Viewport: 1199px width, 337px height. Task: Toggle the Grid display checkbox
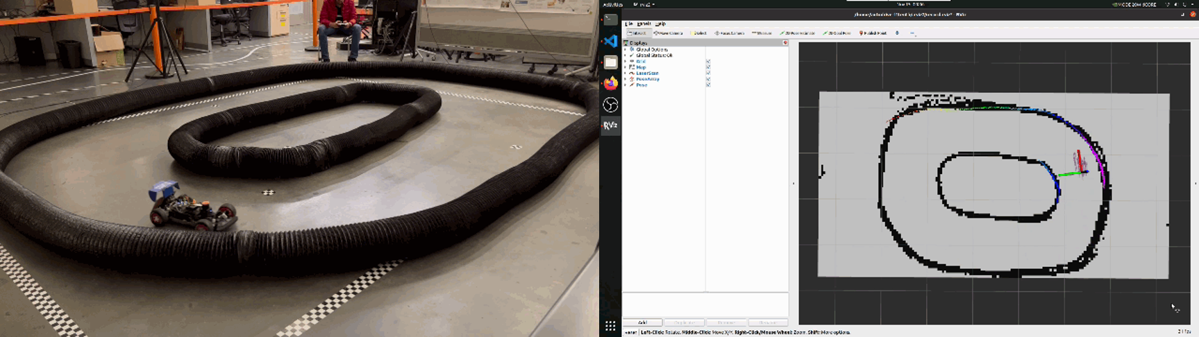pyautogui.click(x=708, y=62)
